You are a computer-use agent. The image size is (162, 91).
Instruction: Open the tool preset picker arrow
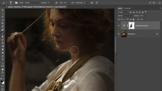6,3
